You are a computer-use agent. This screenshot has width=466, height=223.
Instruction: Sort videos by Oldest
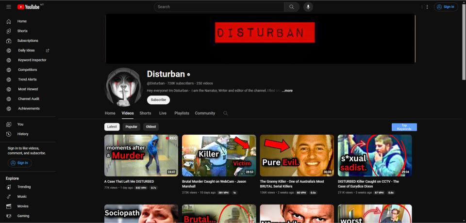[x=151, y=127]
